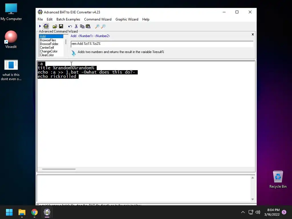Image resolution: width=292 pixels, height=219 pixels.
Task: Open the Help menu
Action: point(146,19)
